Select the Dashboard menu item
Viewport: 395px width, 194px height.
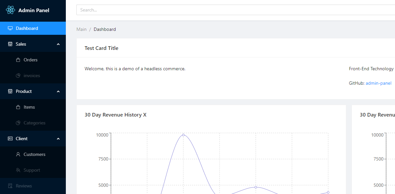pos(27,28)
